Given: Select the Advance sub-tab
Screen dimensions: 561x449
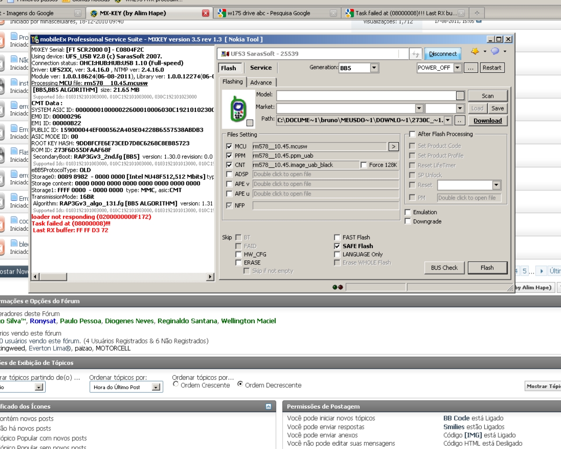Looking at the screenshot, I should tap(261, 82).
